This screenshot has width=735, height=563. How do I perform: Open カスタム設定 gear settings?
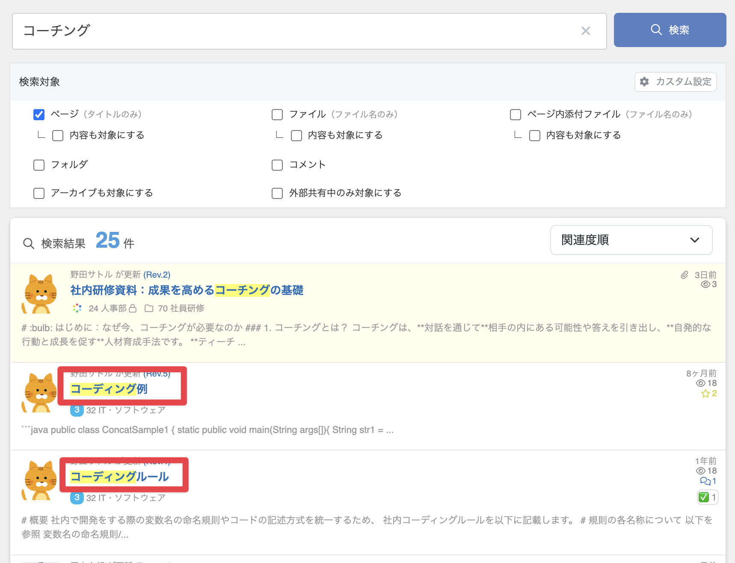pos(676,82)
